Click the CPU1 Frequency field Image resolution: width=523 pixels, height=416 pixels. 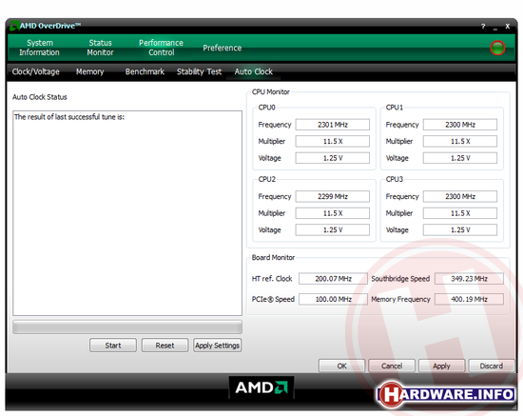point(460,125)
